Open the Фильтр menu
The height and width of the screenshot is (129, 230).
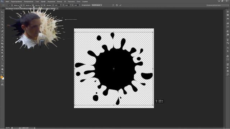coord(59,1)
